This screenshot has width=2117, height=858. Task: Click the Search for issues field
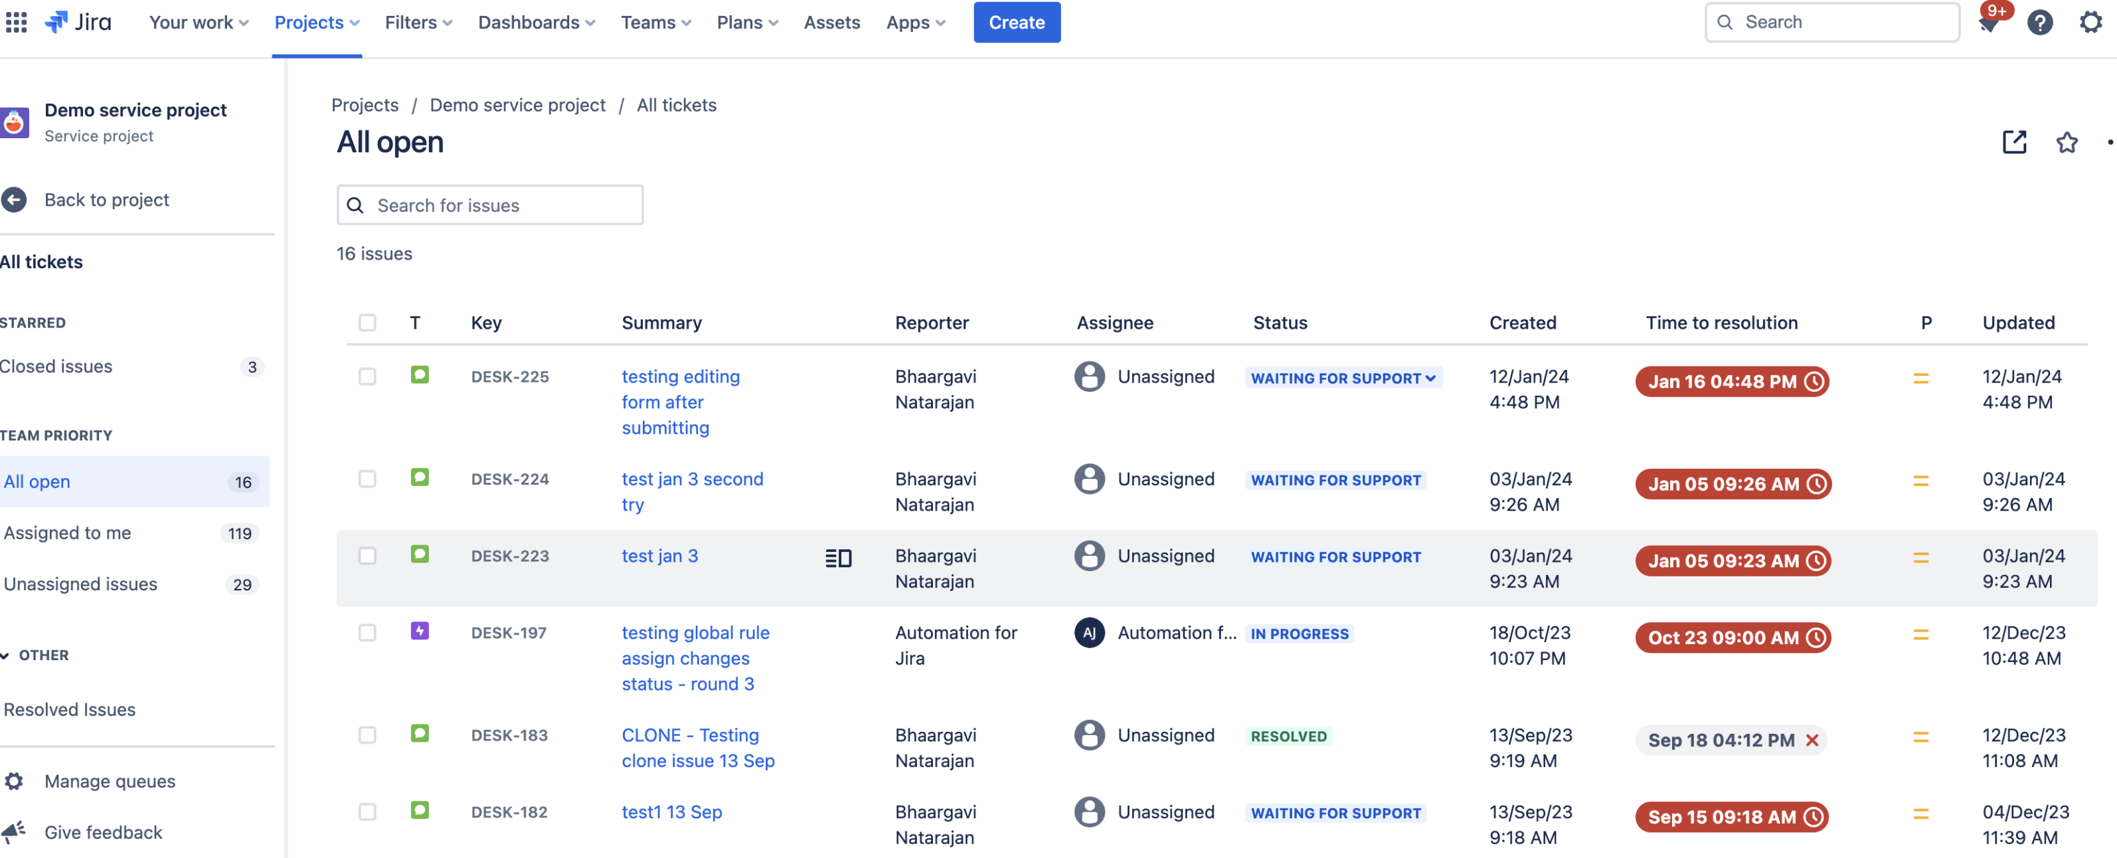click(x=490, y=205)
